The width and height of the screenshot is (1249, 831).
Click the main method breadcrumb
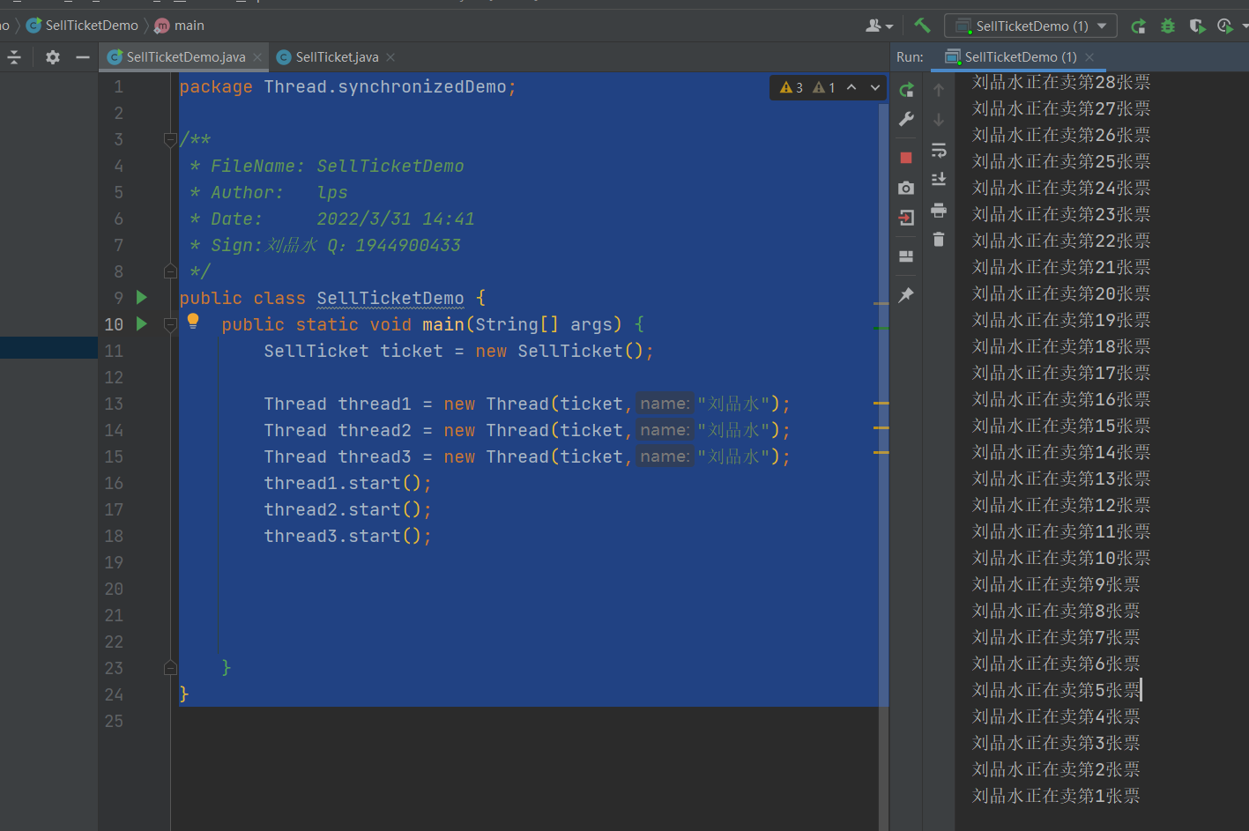coord(180,26)
